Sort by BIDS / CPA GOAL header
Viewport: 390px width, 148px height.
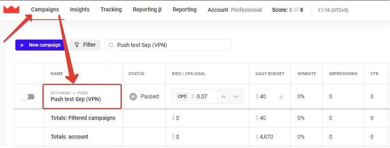[189, 74]
